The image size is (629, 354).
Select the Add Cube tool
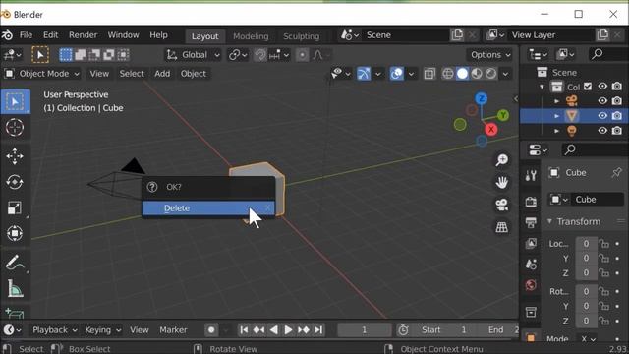click(15, 313)
